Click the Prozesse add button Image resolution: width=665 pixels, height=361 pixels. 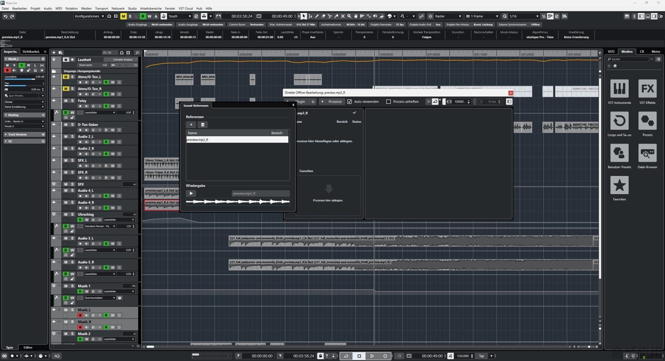click(332, 102)
